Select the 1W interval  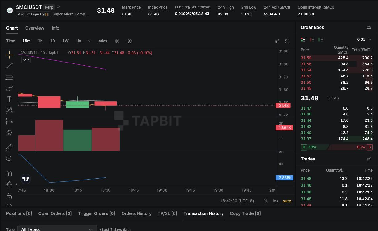click(65, 41)
